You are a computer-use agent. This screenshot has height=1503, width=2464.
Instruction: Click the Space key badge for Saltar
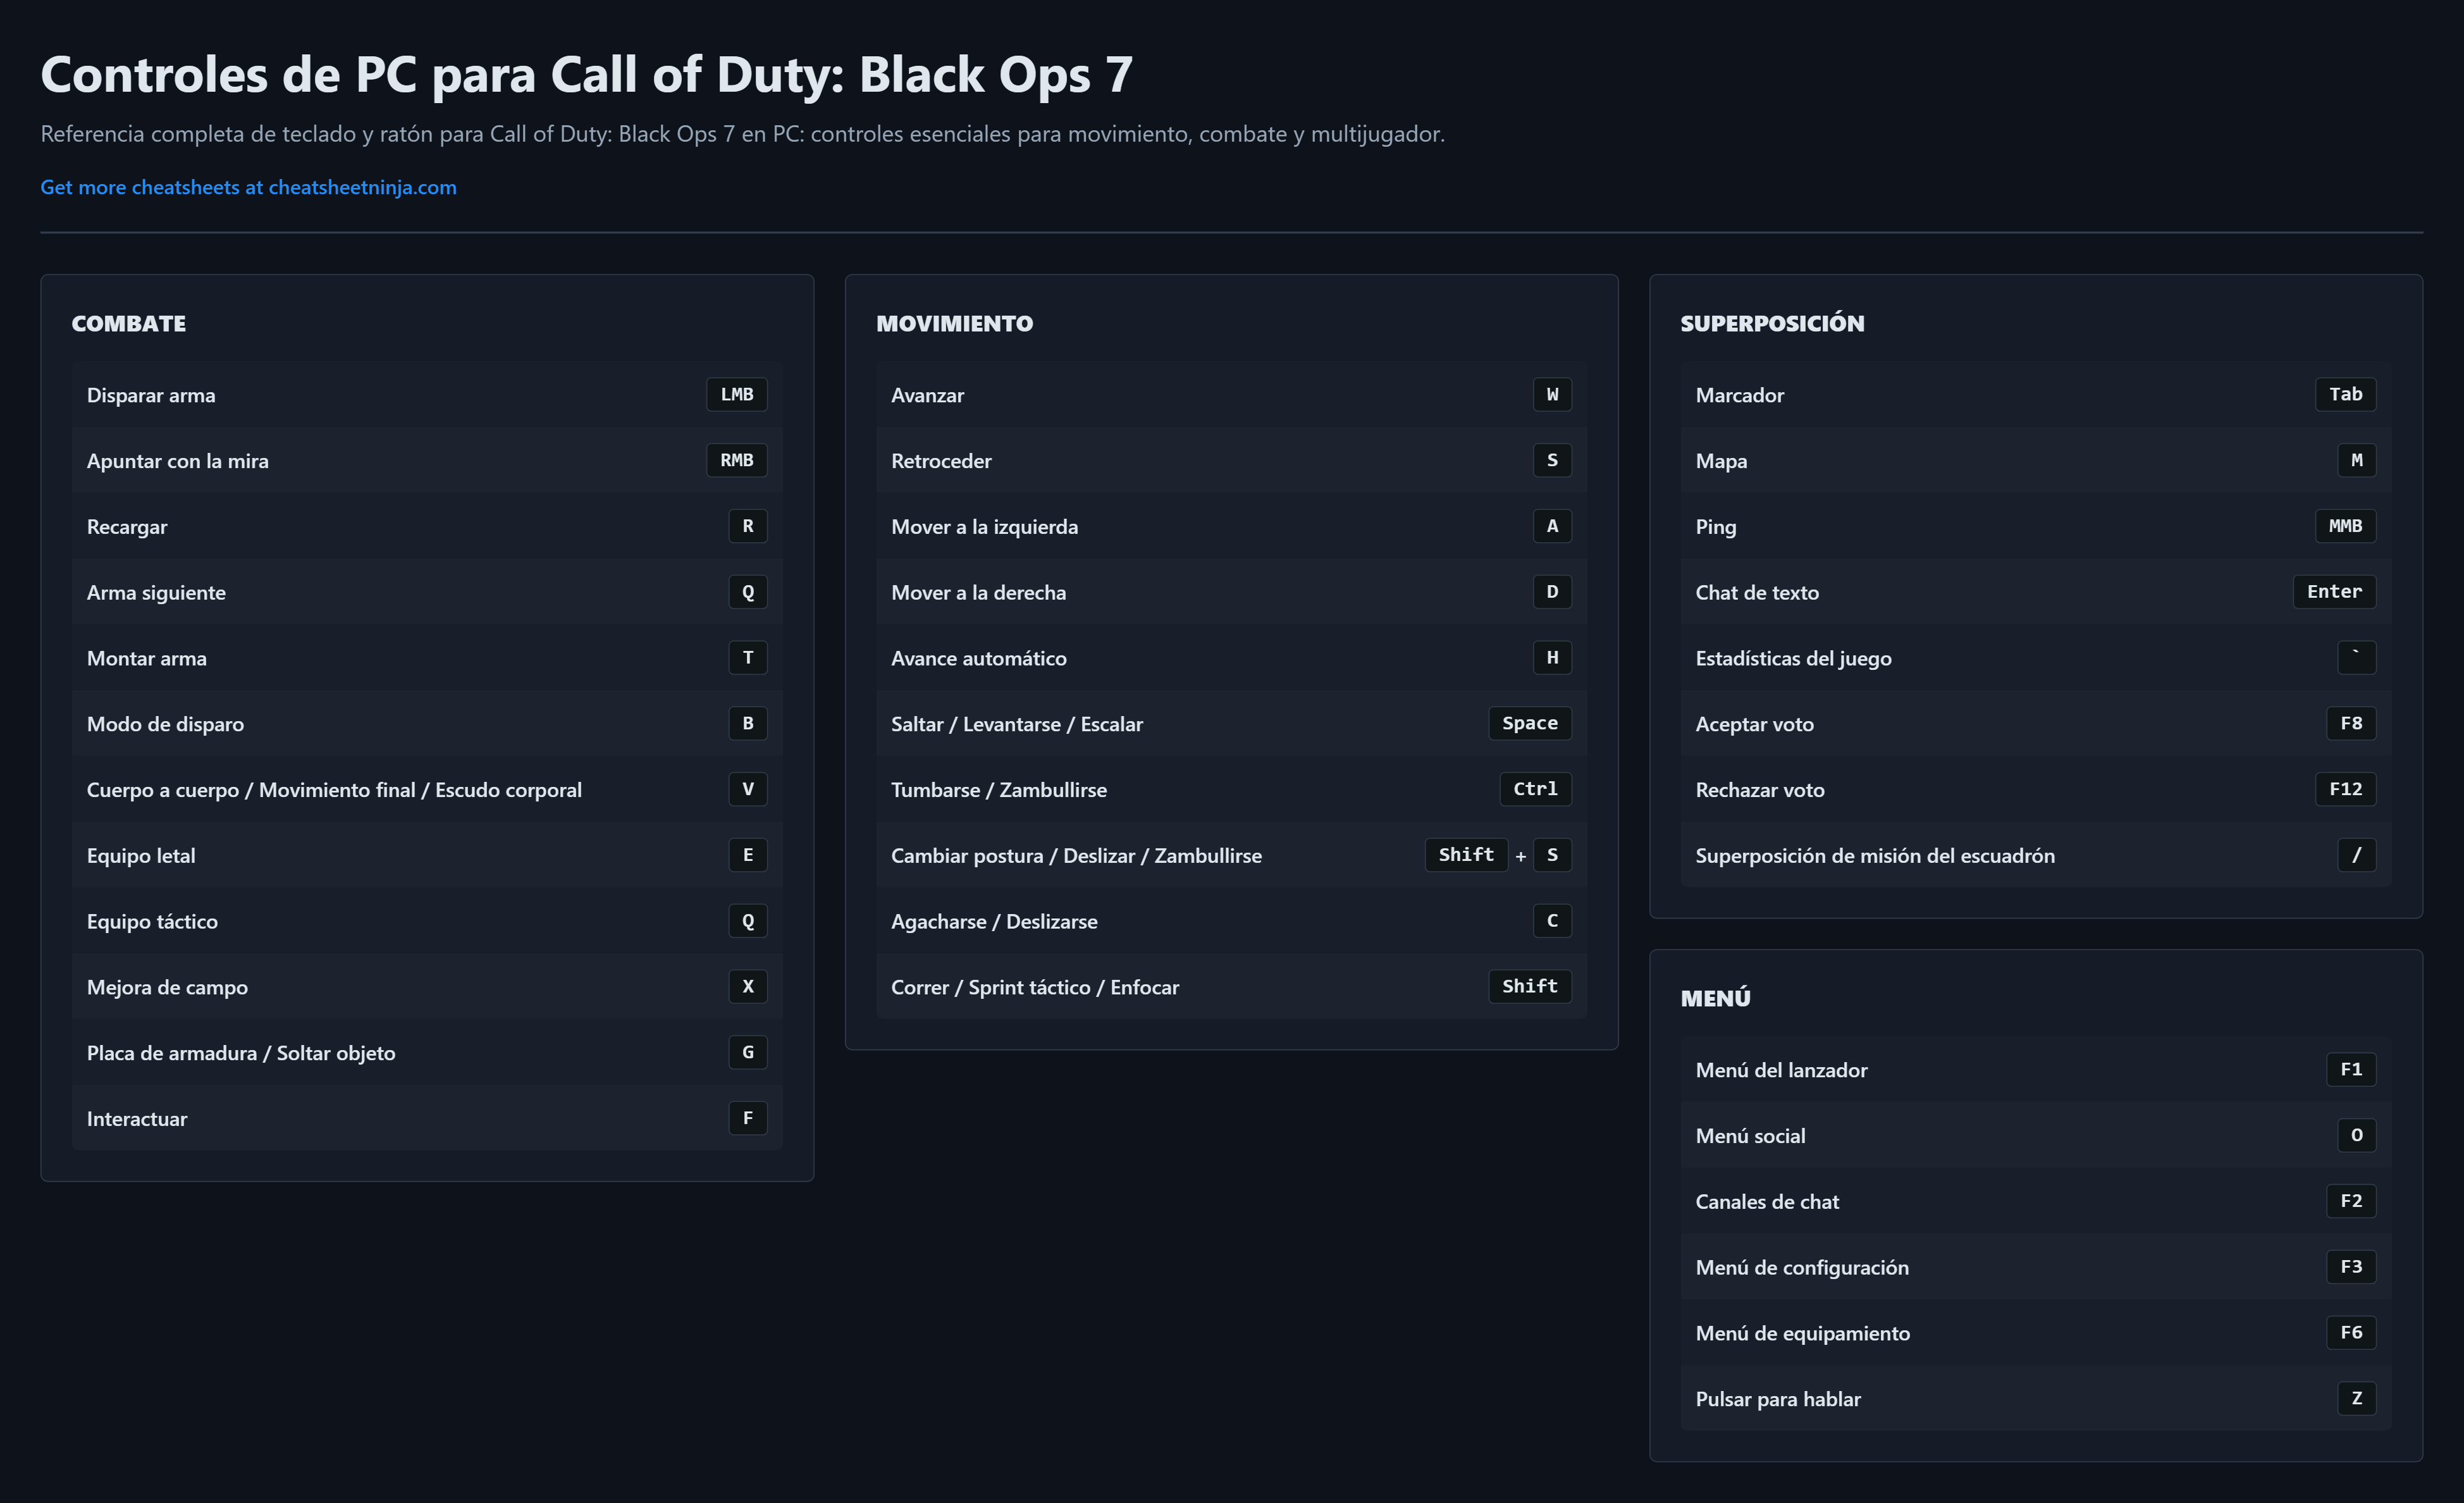[1529, 723]
